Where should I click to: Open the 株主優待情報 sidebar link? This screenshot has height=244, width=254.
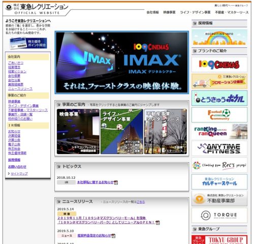click(17, 153)
